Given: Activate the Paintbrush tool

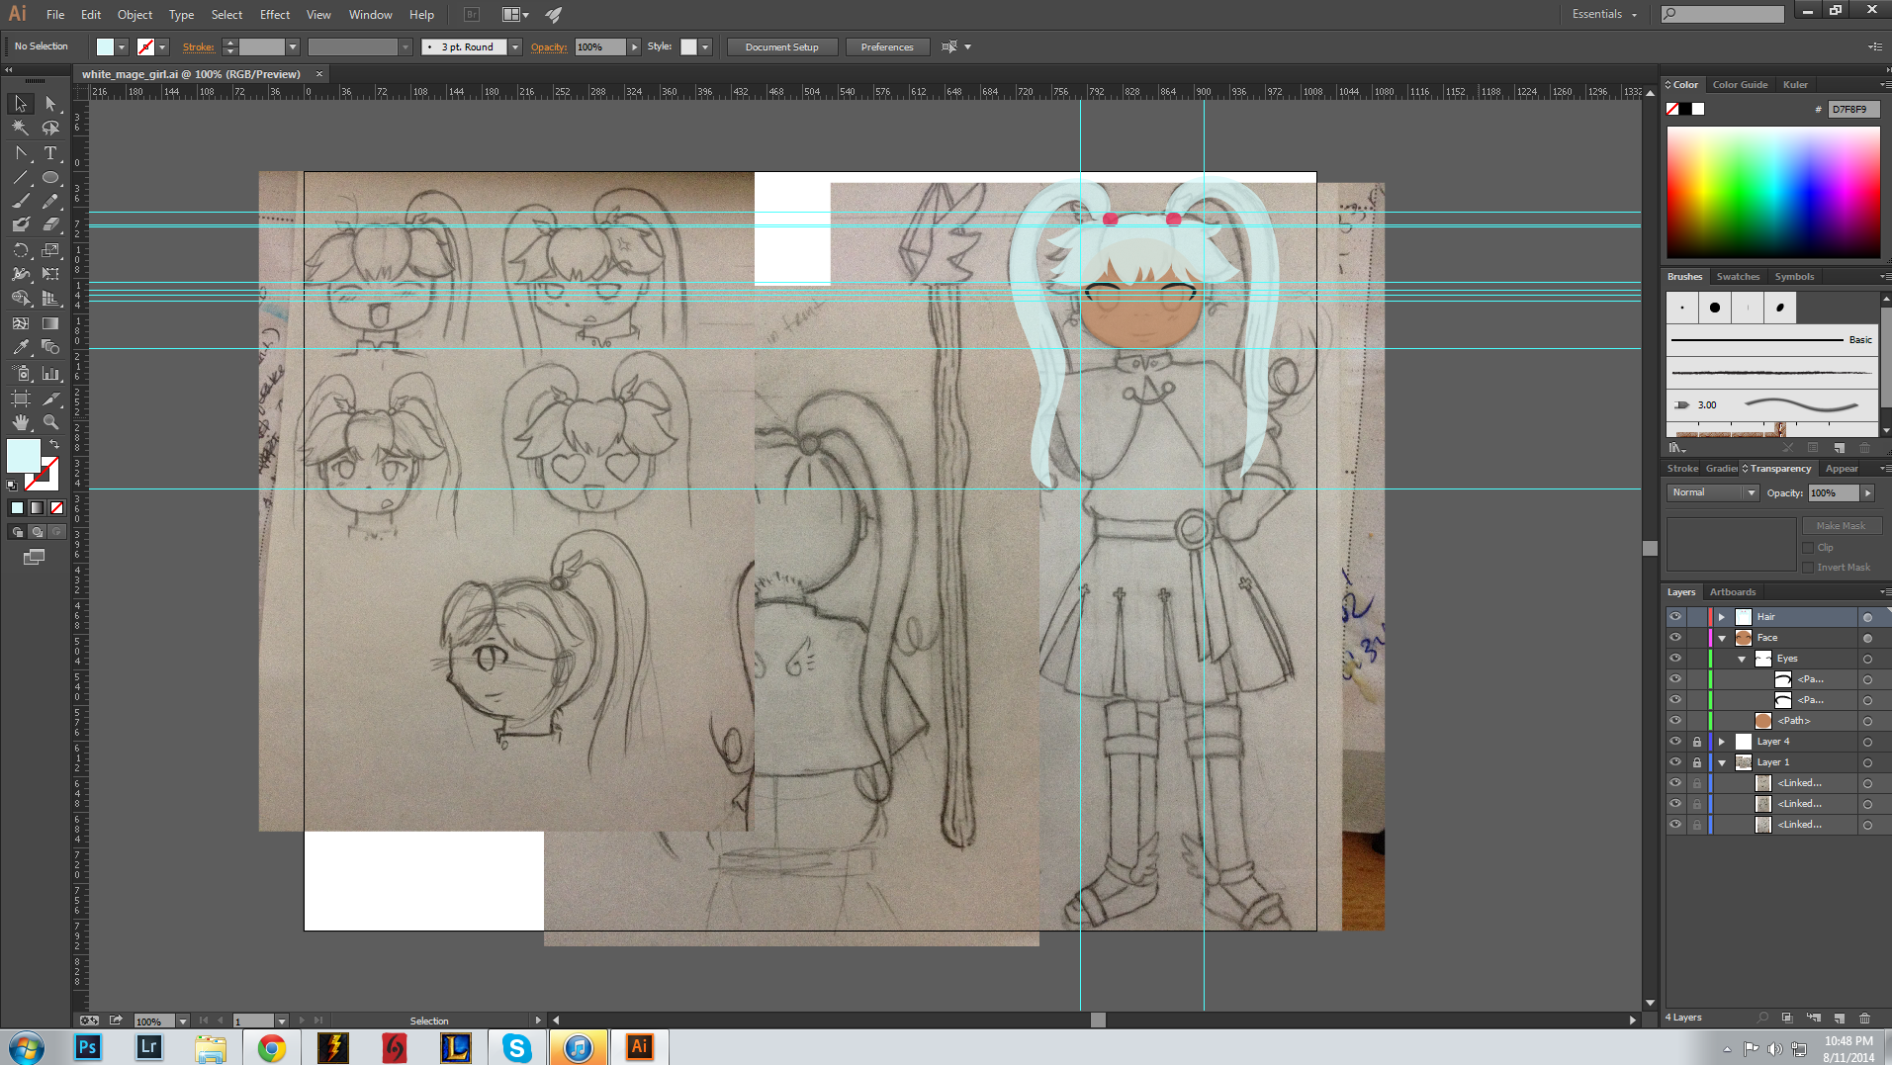Looking at the screenshot, I should 21,202.
